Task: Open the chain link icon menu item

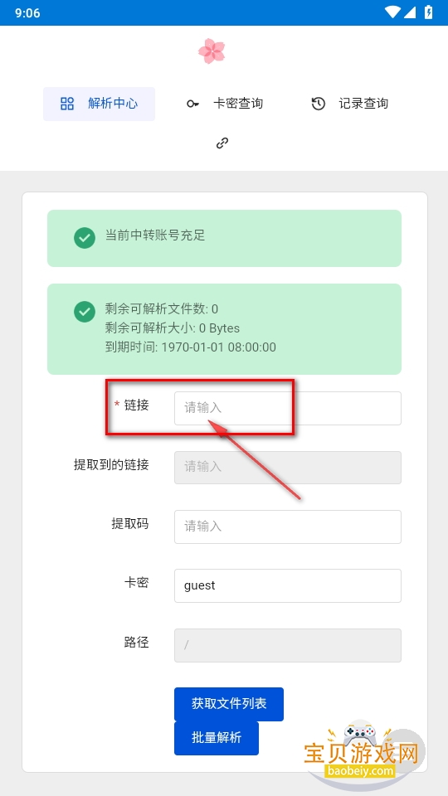Action: tap(222, 143)
